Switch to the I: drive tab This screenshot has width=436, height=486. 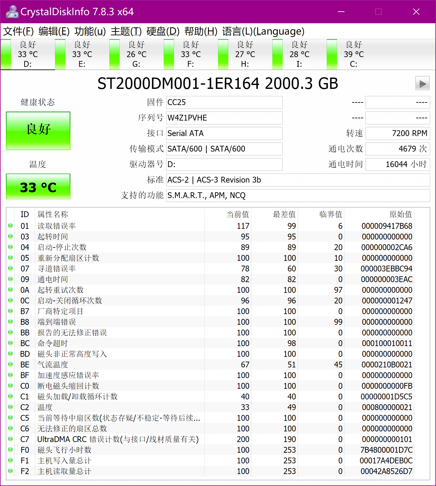tap(299, 54)
